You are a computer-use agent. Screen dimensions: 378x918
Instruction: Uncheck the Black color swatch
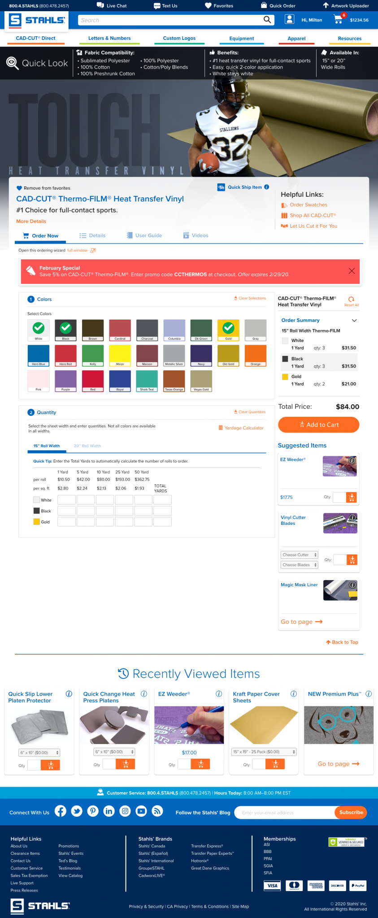[x=66, y=328]
